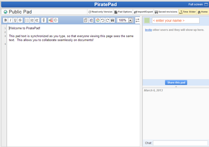Viewport: 209px width, 147px height.
Task: Open Read-only Version
Action: tap(100, 12)
